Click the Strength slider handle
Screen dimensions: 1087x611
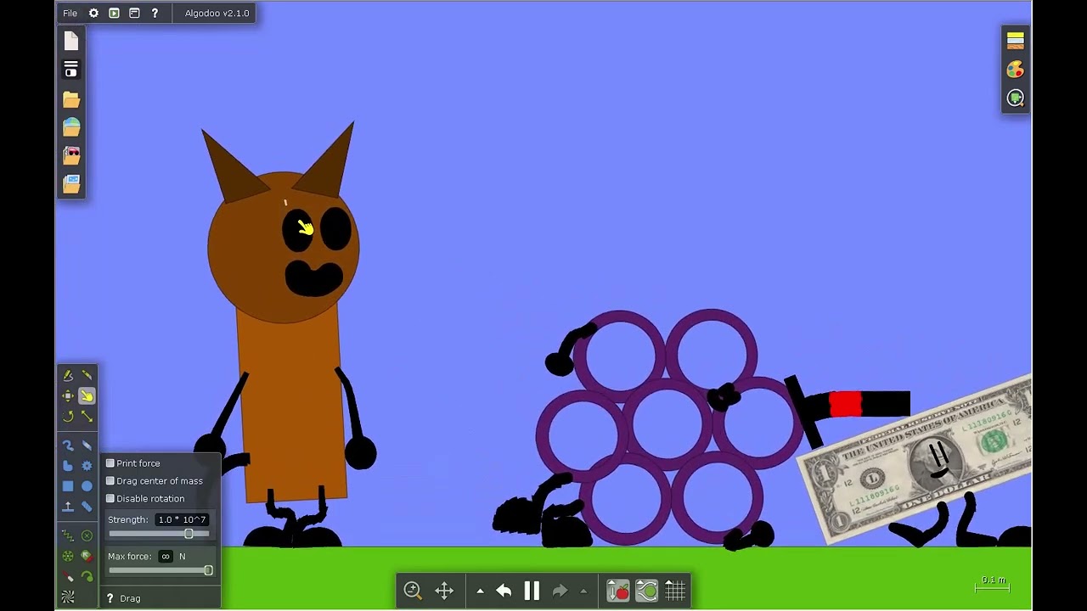[189, 534]
